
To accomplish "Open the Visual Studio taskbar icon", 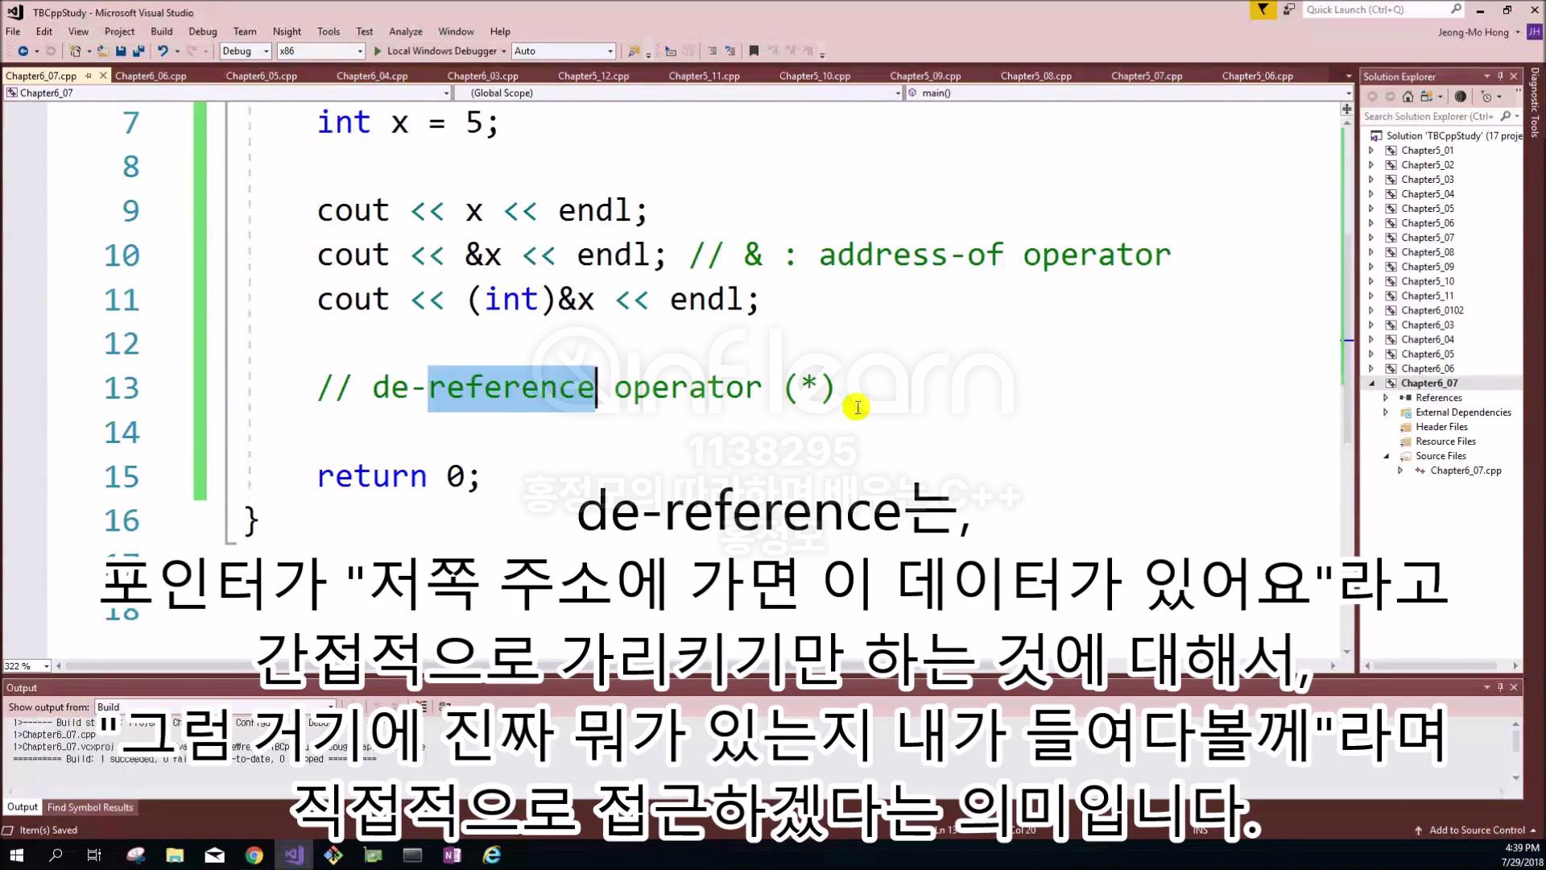I will (294, 855).
